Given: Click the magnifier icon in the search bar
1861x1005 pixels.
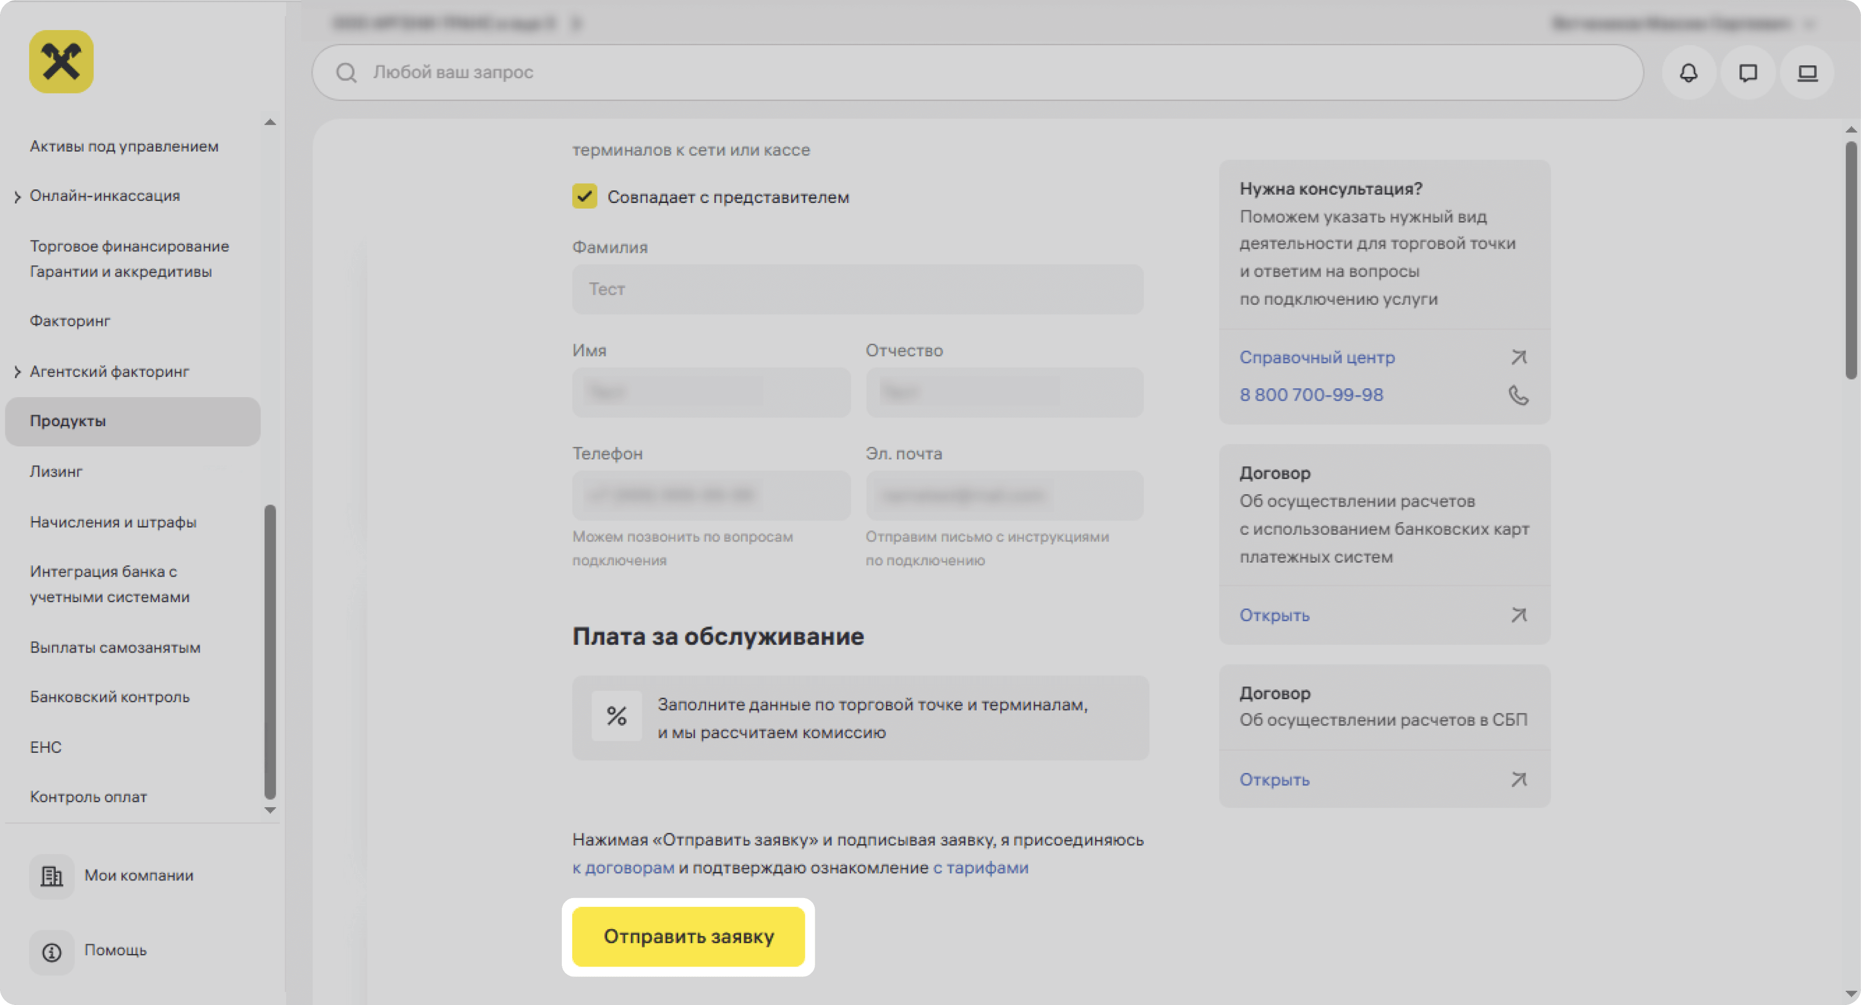Looking at the screenshot, I should [x=347, y=72].
